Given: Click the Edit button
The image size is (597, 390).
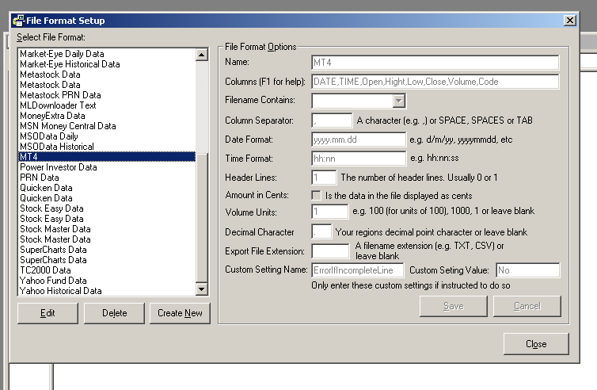Looking at the screenshot, I should pyautogui.click(x=48, y=313).
